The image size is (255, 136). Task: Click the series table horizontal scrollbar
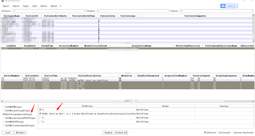[x=127, y=101]
